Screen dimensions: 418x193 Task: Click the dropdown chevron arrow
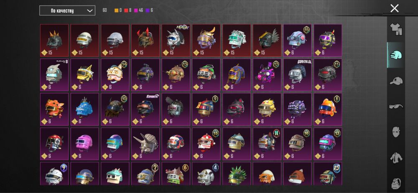(x=90, y=11)
